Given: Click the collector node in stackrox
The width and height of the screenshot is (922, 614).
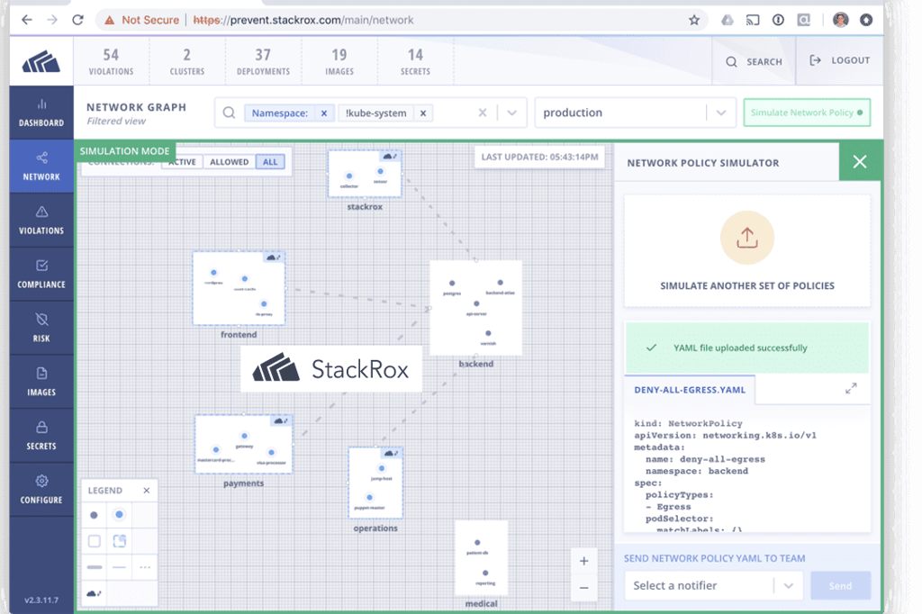Looking at the screenshot, I should coord(349,176).
